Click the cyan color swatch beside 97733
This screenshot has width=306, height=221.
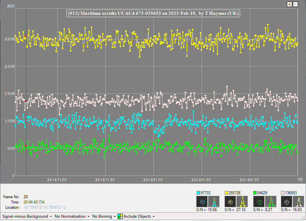[198, 192]
